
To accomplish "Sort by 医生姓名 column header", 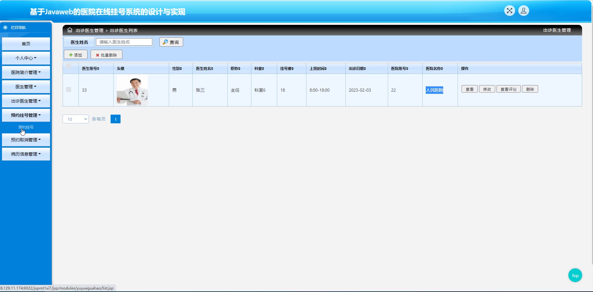I will [205, 69].
